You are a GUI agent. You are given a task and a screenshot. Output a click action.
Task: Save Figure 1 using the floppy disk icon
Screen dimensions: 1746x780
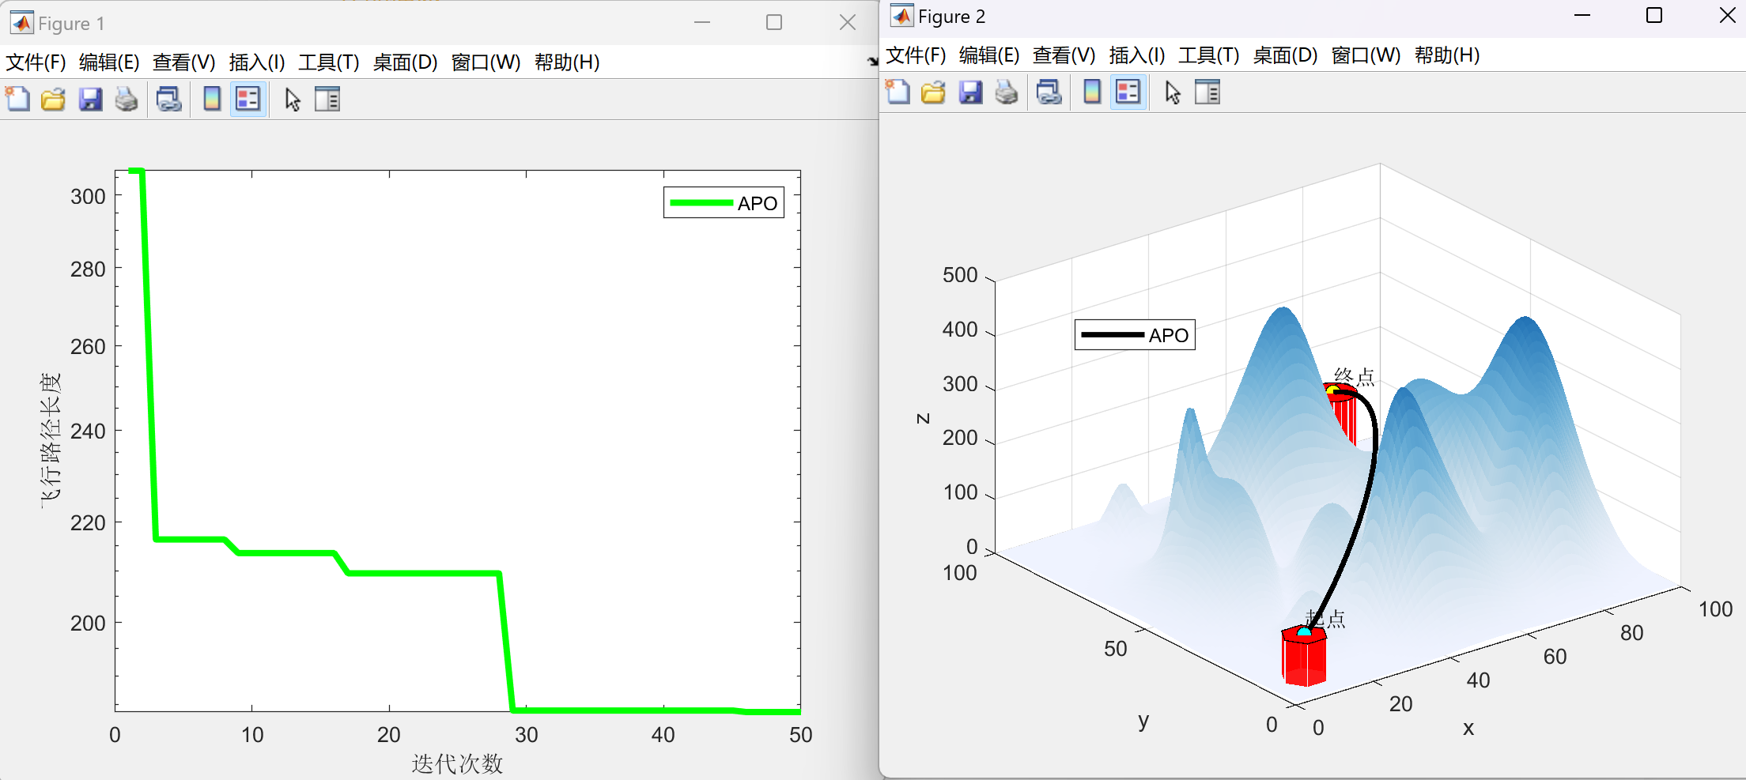click(x=90, y=100)
